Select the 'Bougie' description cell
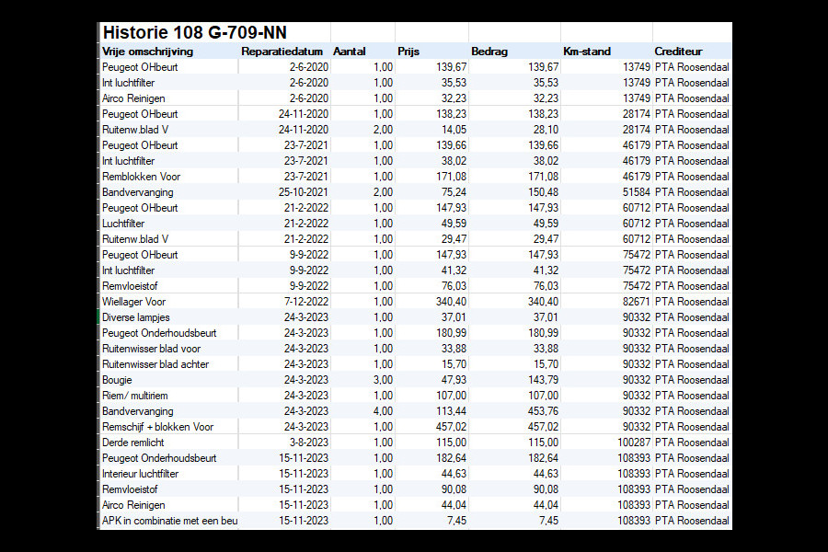Image resolution: width=828 pixels, height=552 pixels. click(117, 380)
